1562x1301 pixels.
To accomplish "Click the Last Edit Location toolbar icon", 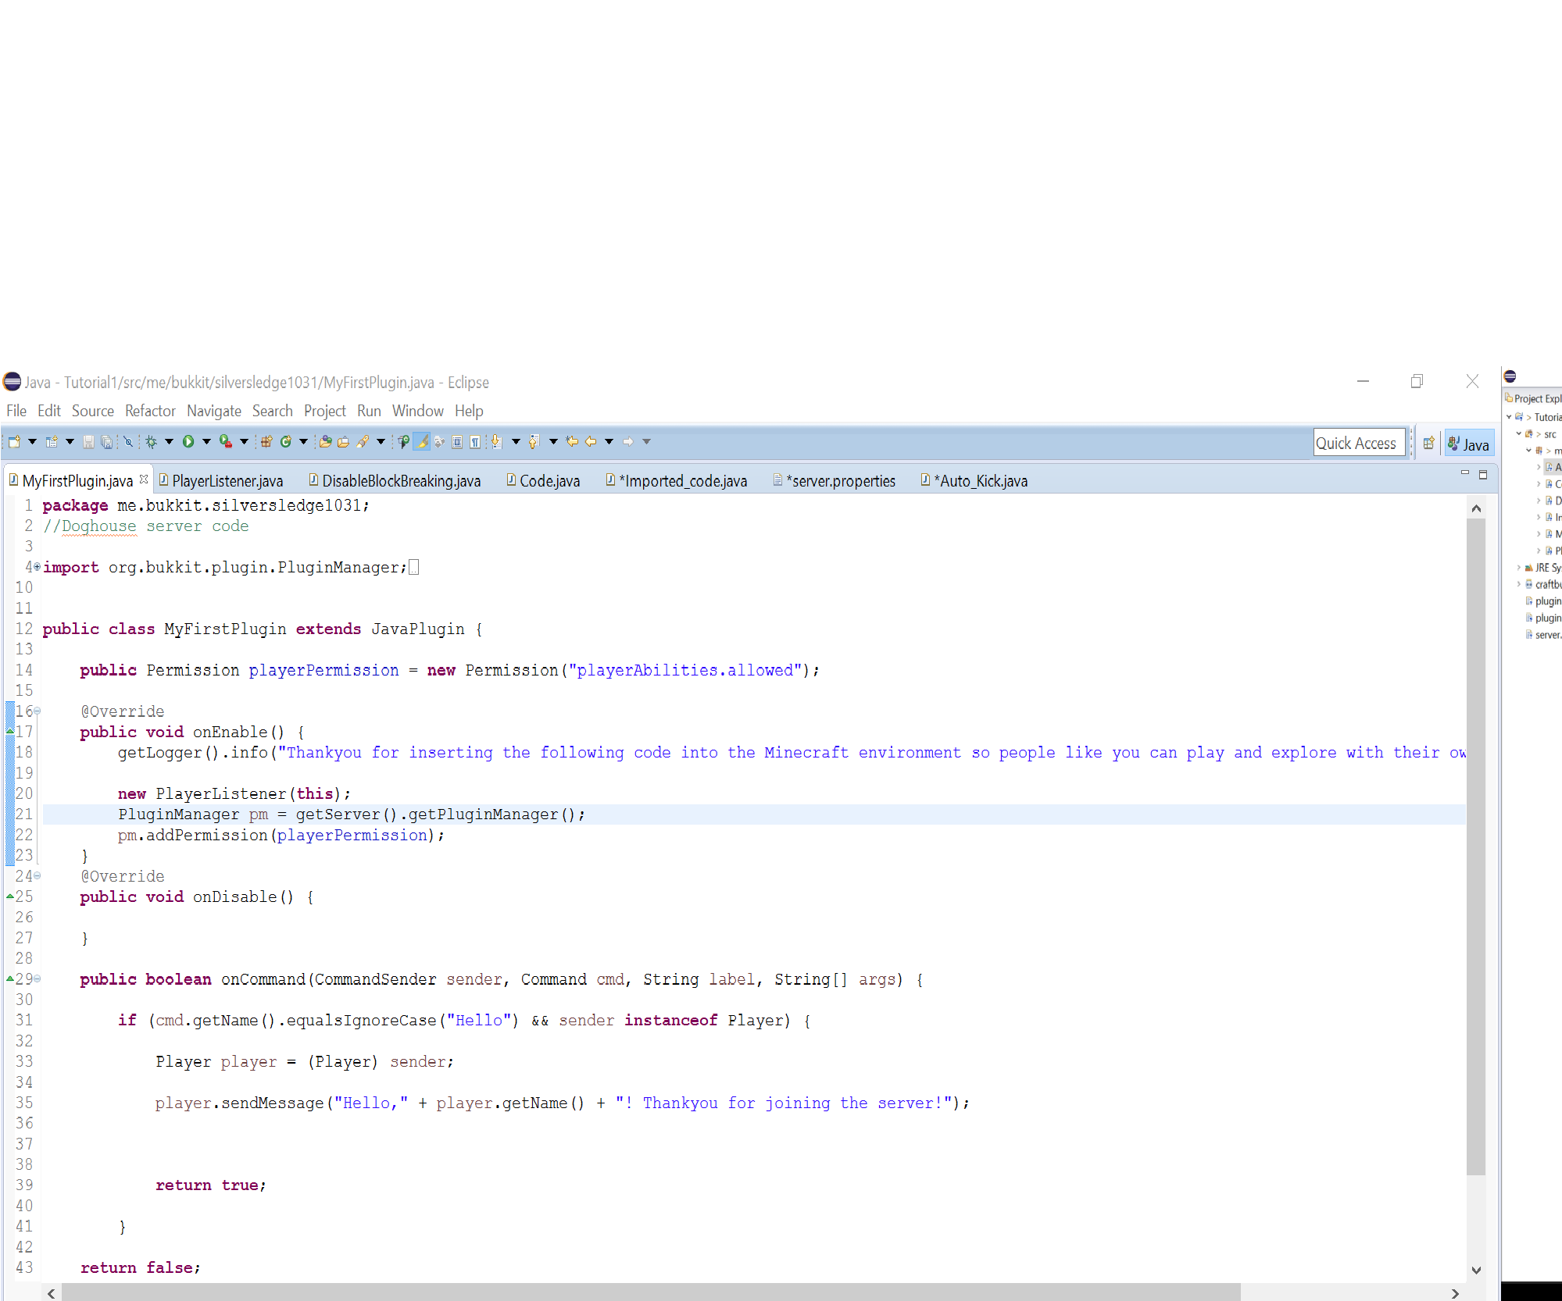I will 571,441.
